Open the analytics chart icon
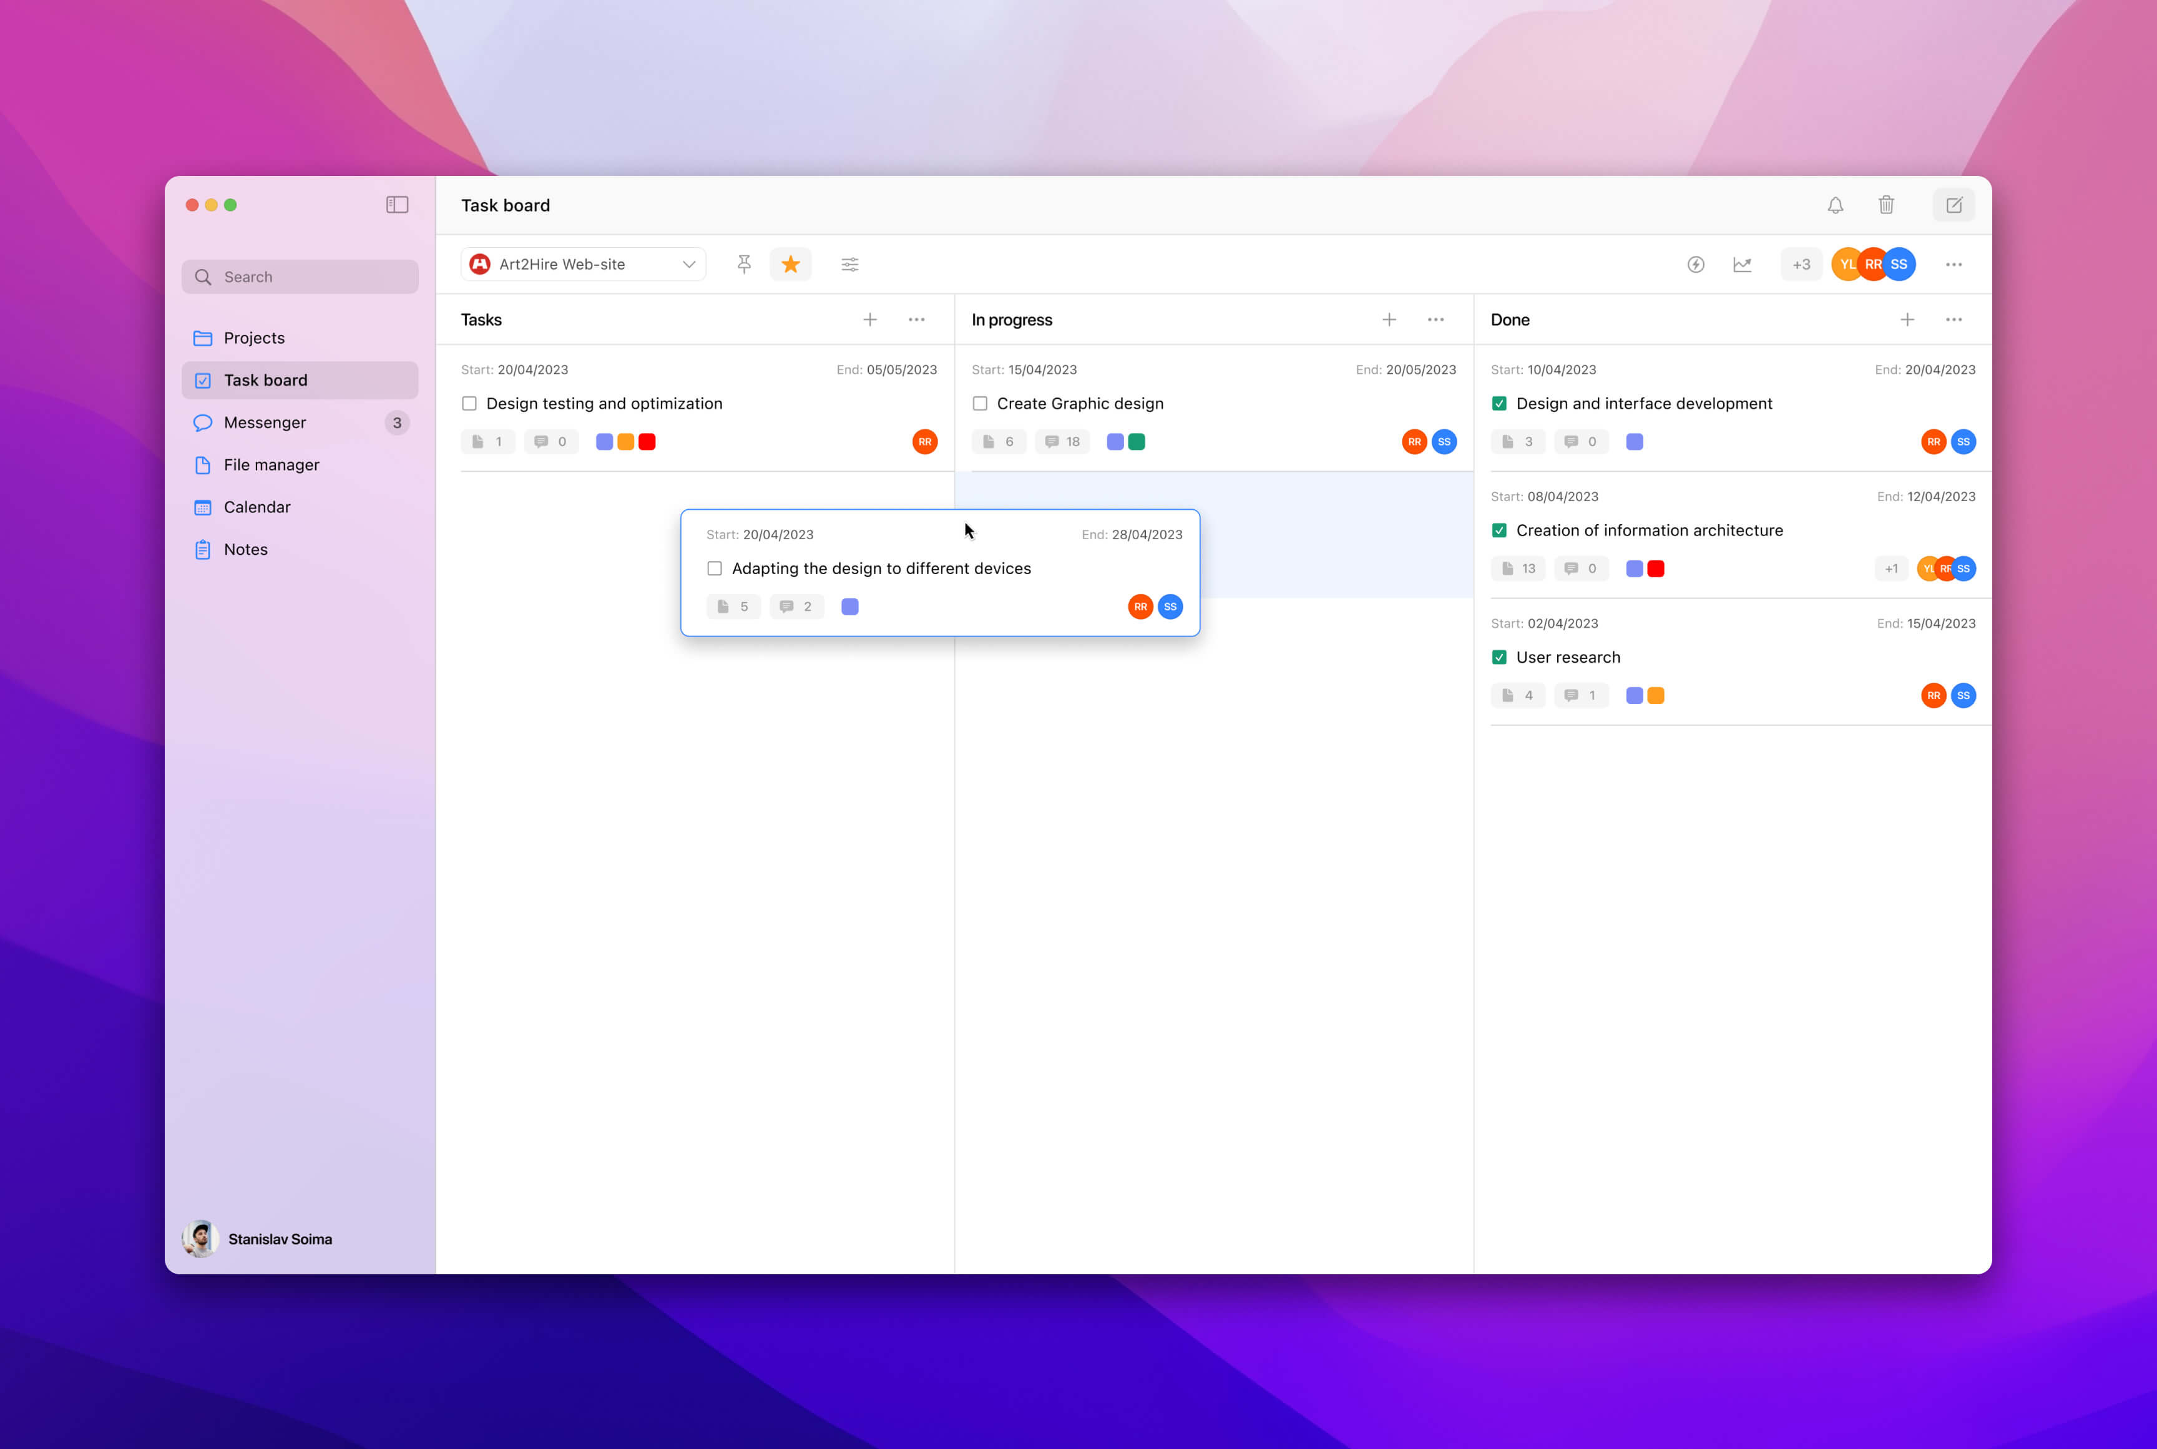Screen dimensions: 2157x1449 1743,265
